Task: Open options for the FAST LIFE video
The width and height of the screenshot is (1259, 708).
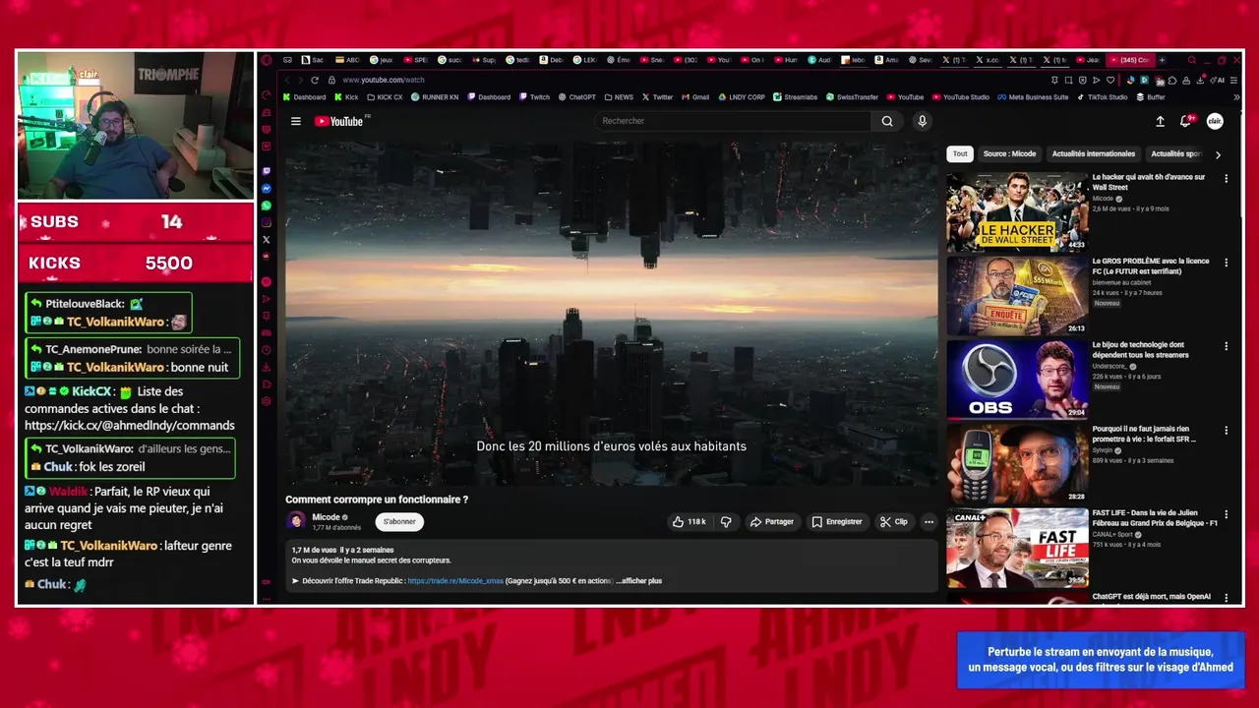Action: [x=1226, y=514]
